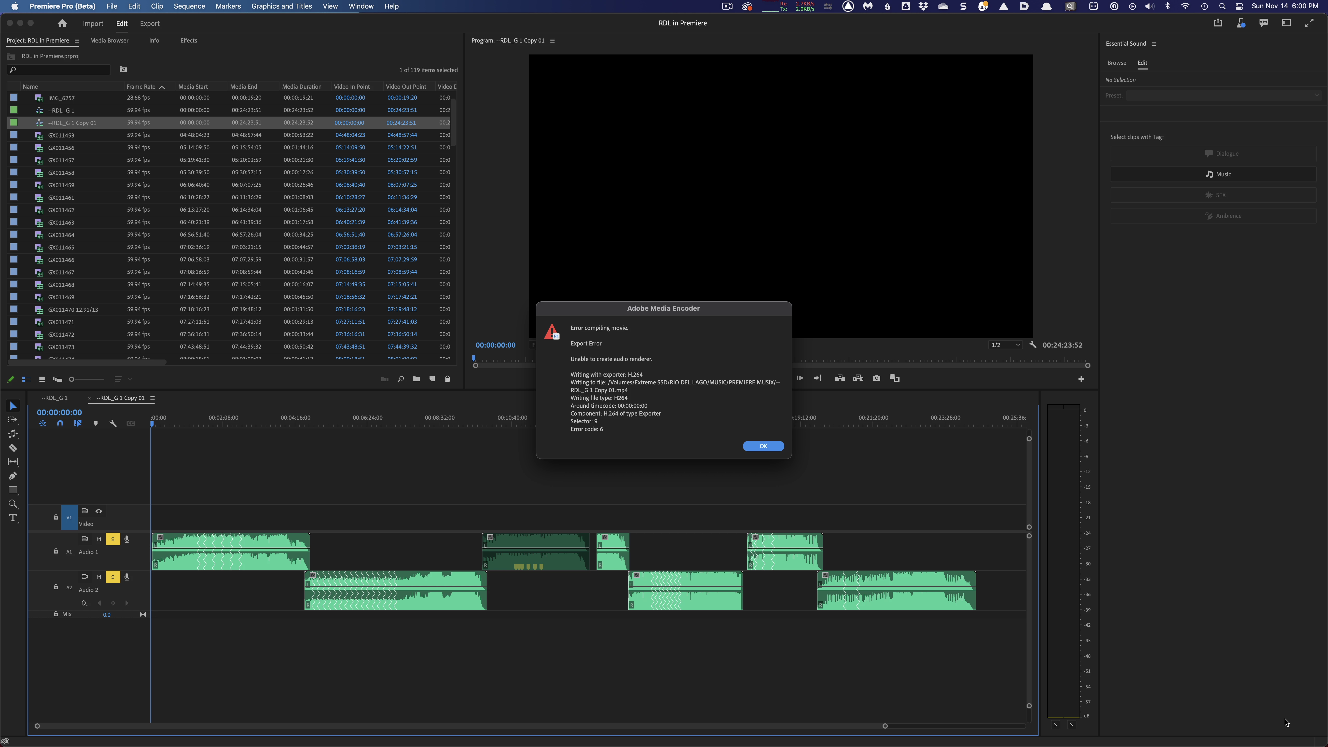The image size is (1328, 747).
Task: Open the Sequence menu
Action: pos(189,6)
